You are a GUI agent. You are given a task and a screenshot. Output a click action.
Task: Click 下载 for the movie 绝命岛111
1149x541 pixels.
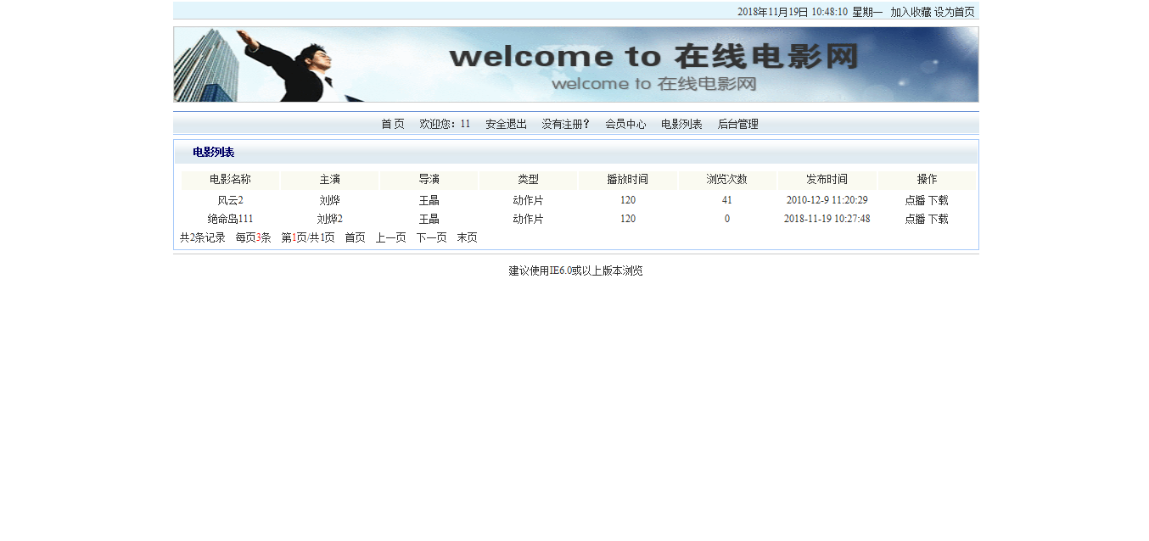coord(938,219)
